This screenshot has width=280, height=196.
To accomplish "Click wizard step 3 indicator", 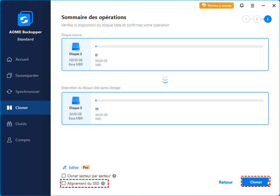I will (268, 19).
